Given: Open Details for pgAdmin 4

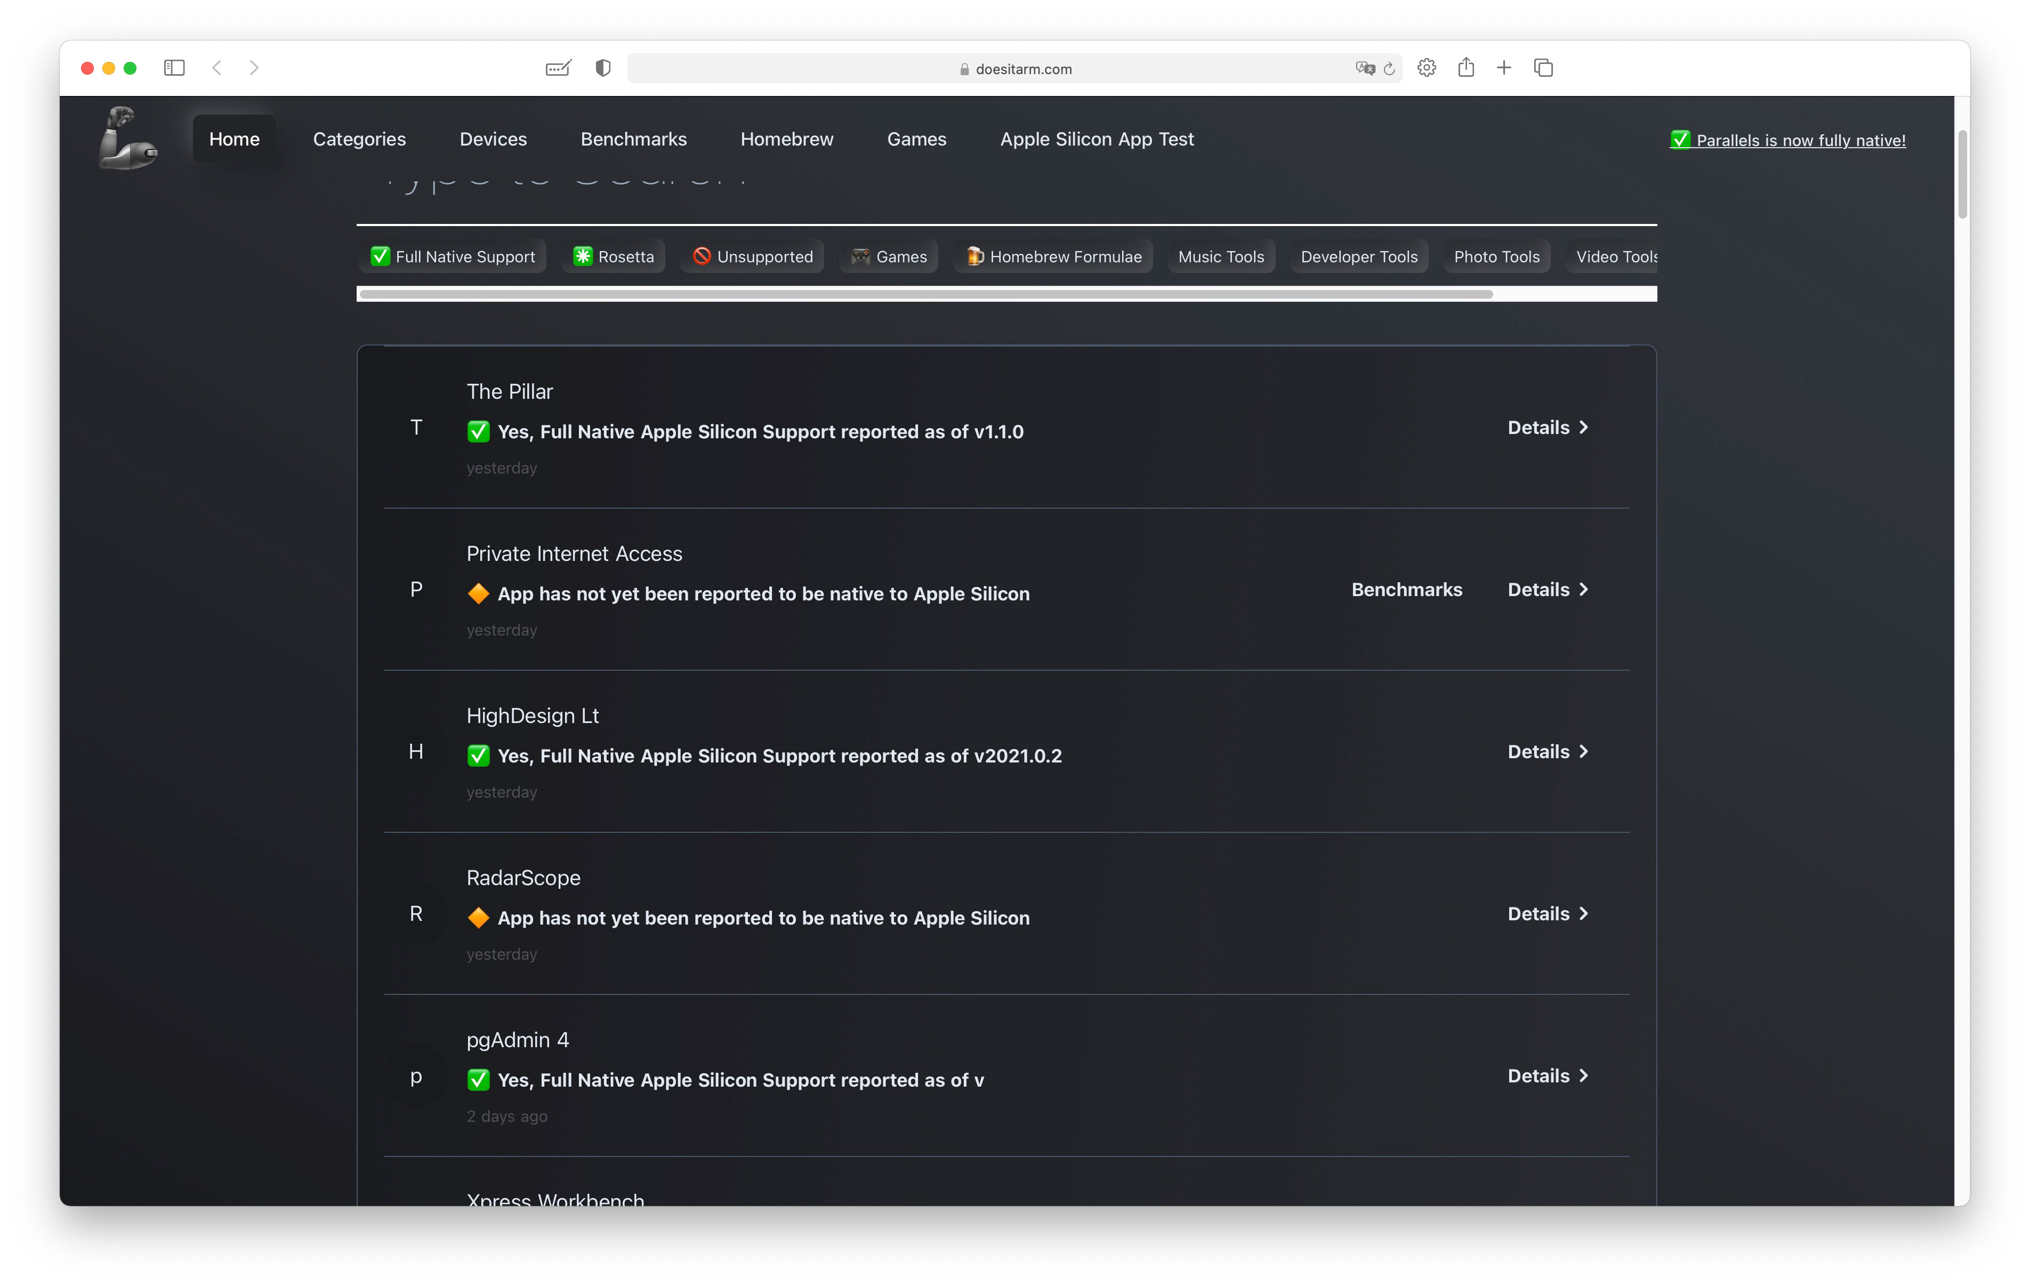Looking at the screenshot, I should [x=1548, y=1076].
